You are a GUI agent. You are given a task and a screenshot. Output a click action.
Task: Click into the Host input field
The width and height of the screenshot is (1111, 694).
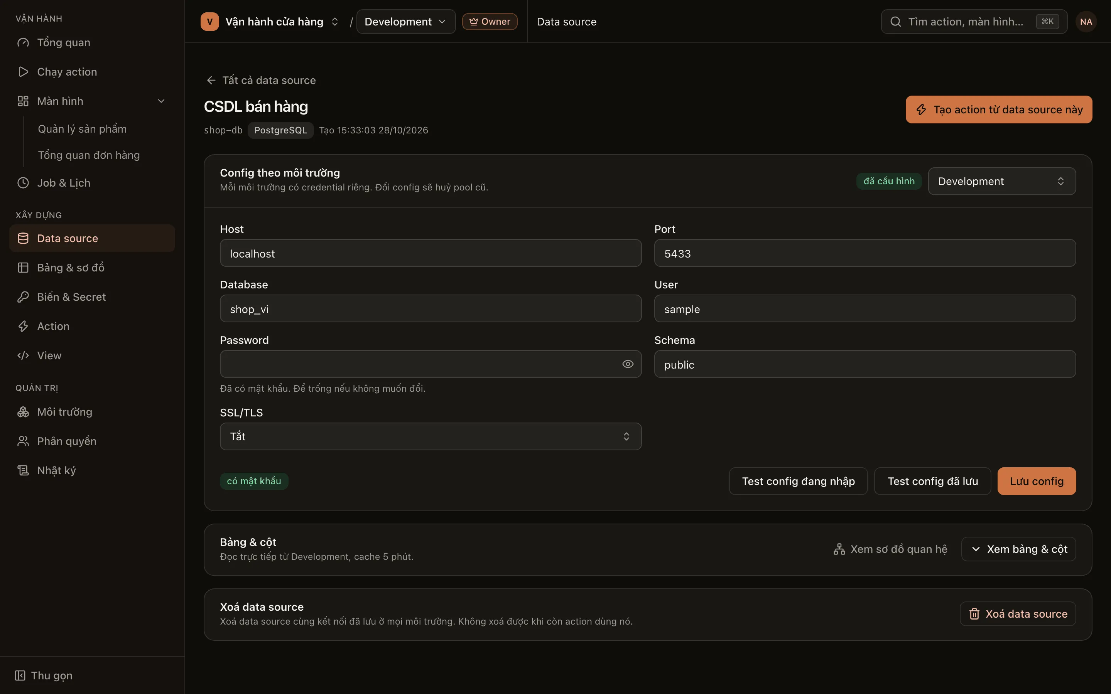[431, 253]
